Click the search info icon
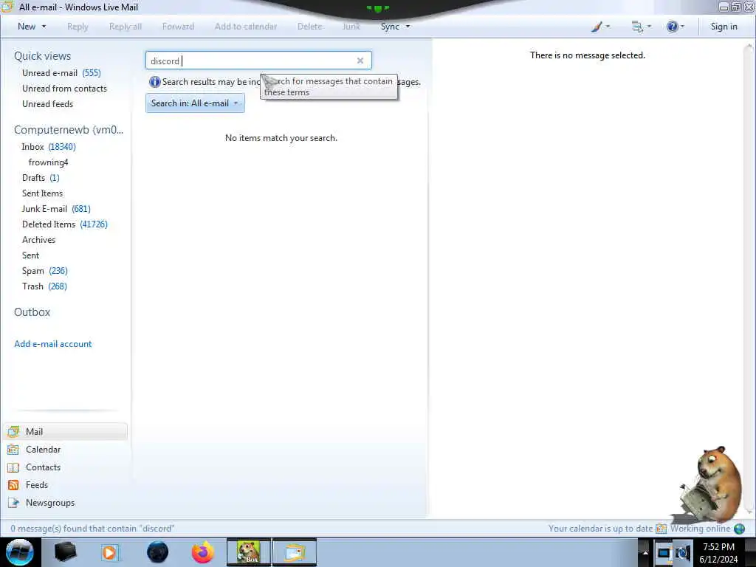The height and width of the screenshot is (567, 756). click(154, 82)
